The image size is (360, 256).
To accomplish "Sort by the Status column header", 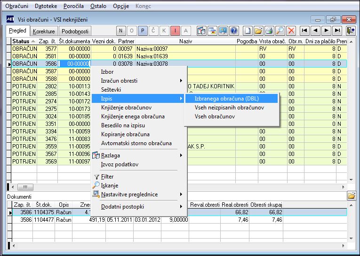I will [24, 41].
